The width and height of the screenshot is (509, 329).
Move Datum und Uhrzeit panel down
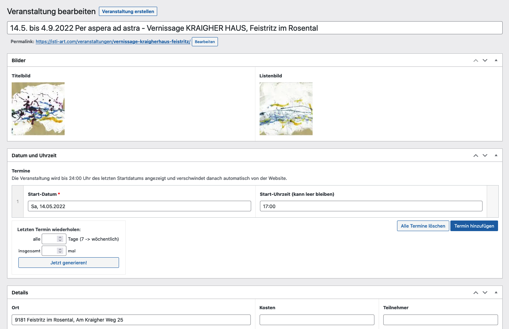(x=485, y=155)
